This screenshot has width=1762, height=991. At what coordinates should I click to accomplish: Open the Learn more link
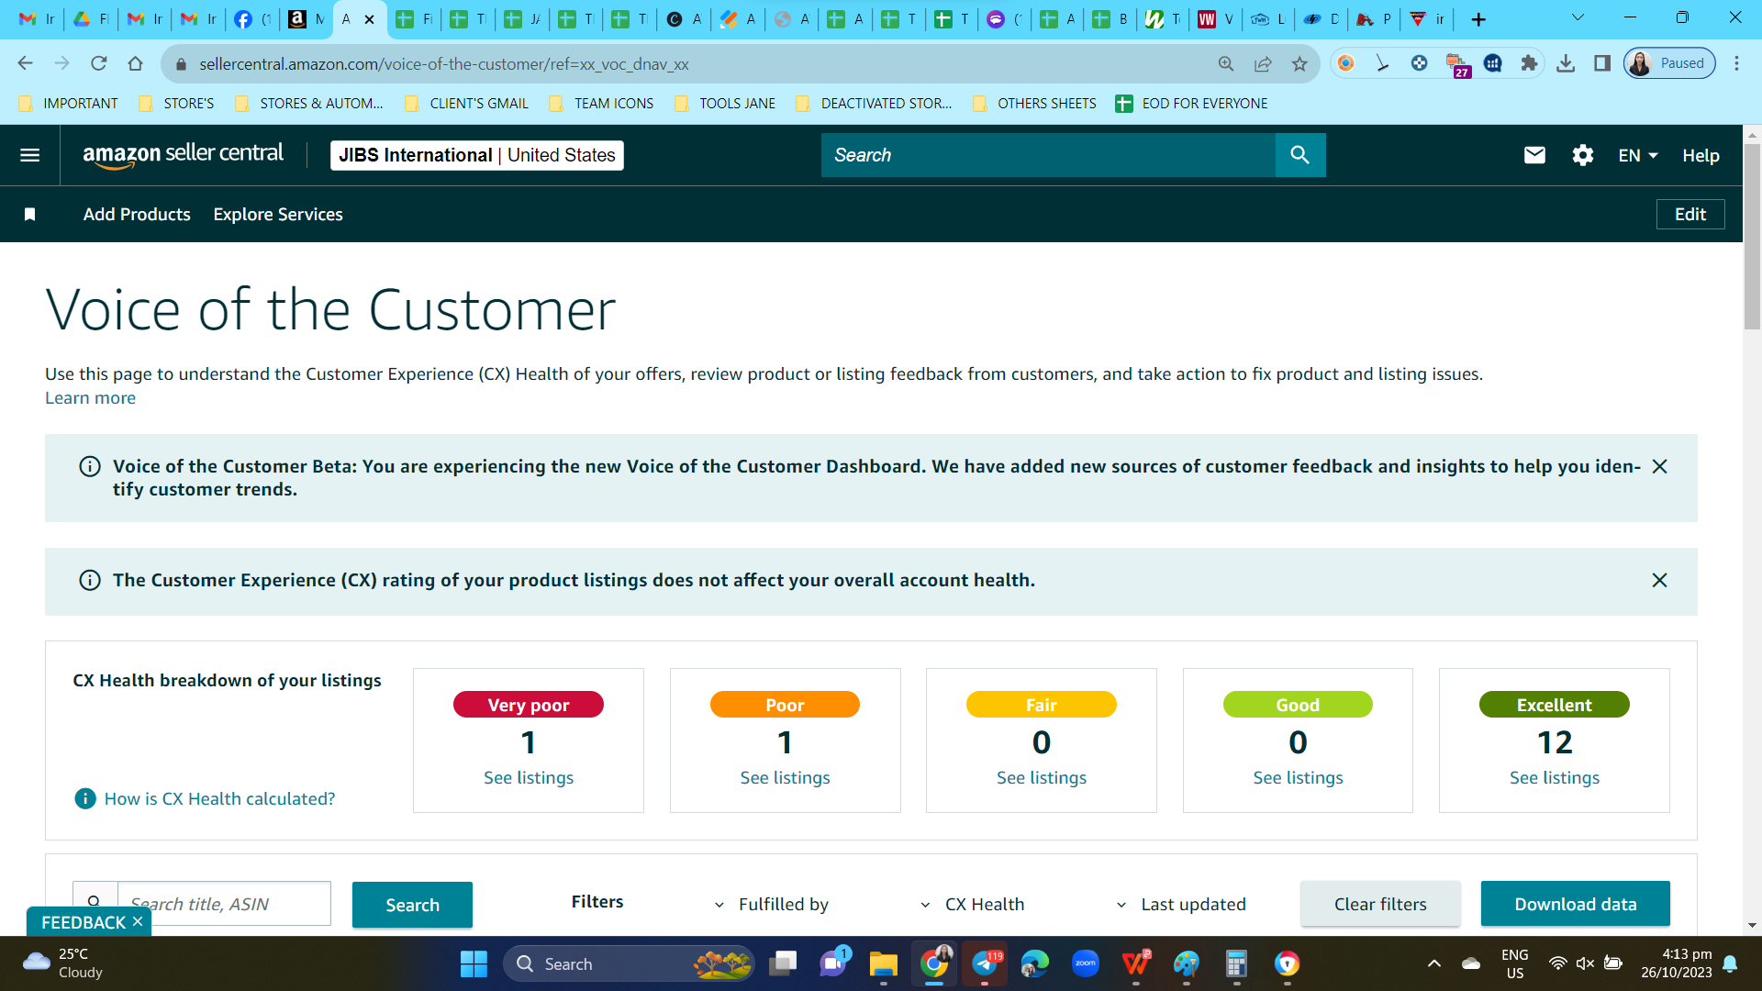pos(90,398)
